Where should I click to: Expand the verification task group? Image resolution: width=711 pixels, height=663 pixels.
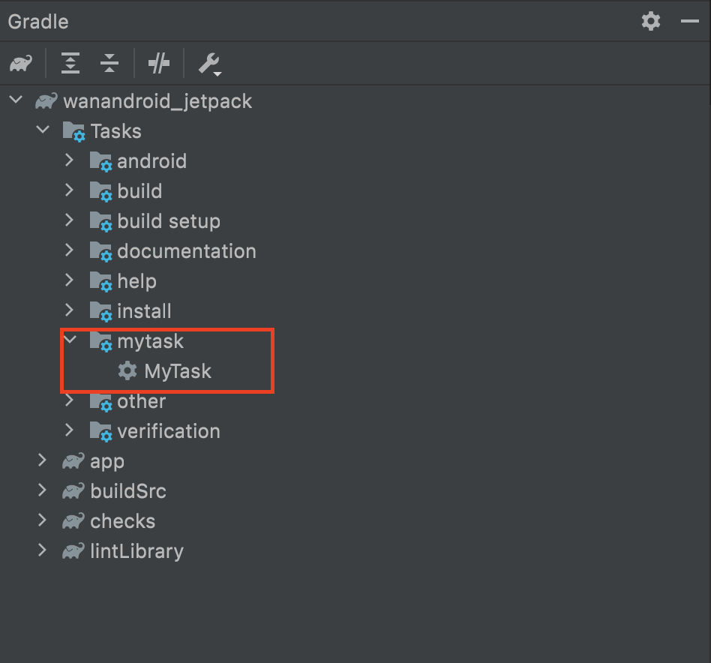tap(70, 431)
